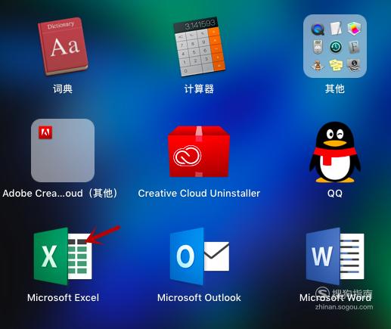Launch Microsoft Excel icon
The height and width of the screenshot is (329, 391).
(x=63, y=256)
